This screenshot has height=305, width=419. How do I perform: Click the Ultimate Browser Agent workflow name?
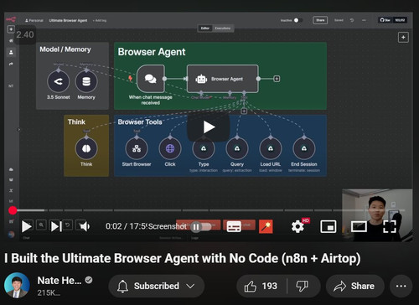point(68,20)
